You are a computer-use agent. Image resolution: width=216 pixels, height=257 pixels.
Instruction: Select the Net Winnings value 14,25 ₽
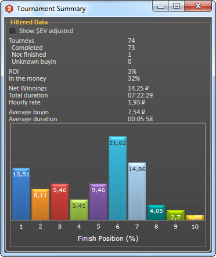click(138, 88)
